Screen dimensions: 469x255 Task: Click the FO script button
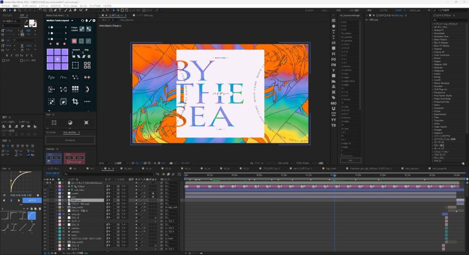[333, 59]
